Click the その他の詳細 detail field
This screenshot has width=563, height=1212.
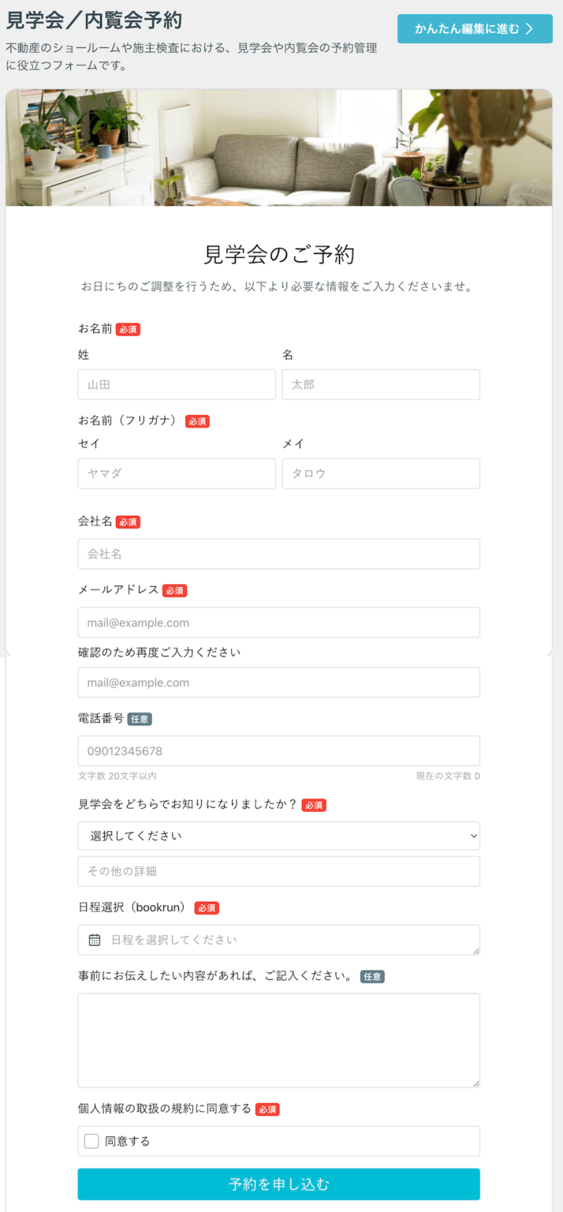click(x=278, y=870)
